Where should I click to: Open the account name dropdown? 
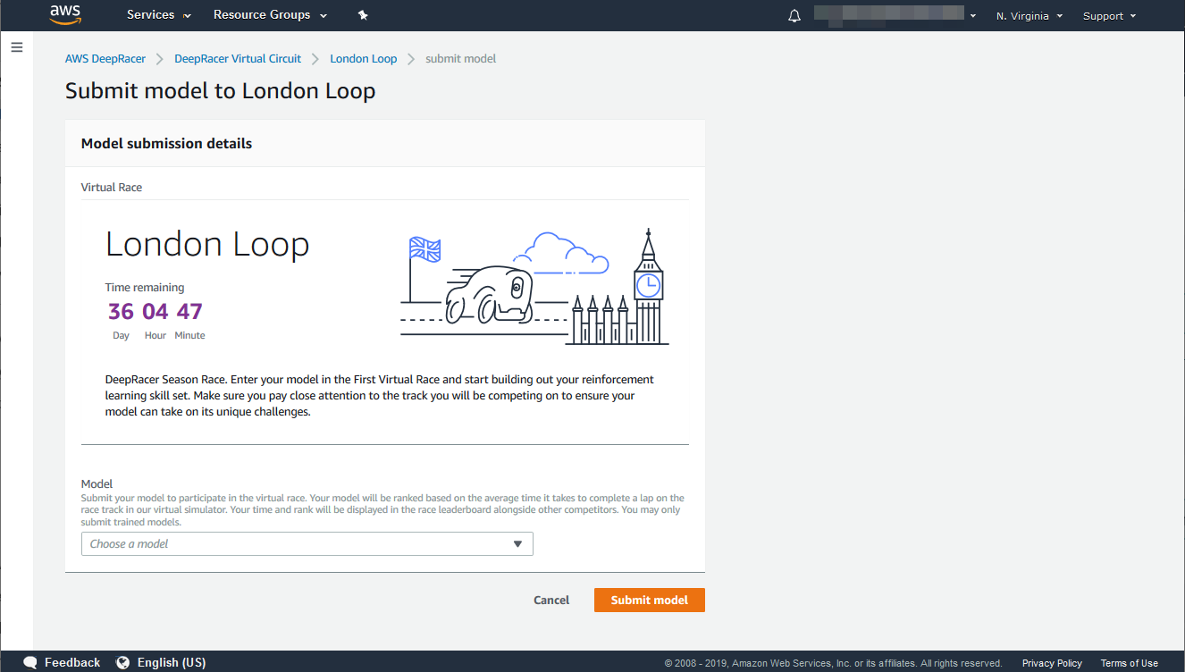[895, 15]
